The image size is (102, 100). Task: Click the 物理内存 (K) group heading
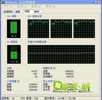(49, 68)
